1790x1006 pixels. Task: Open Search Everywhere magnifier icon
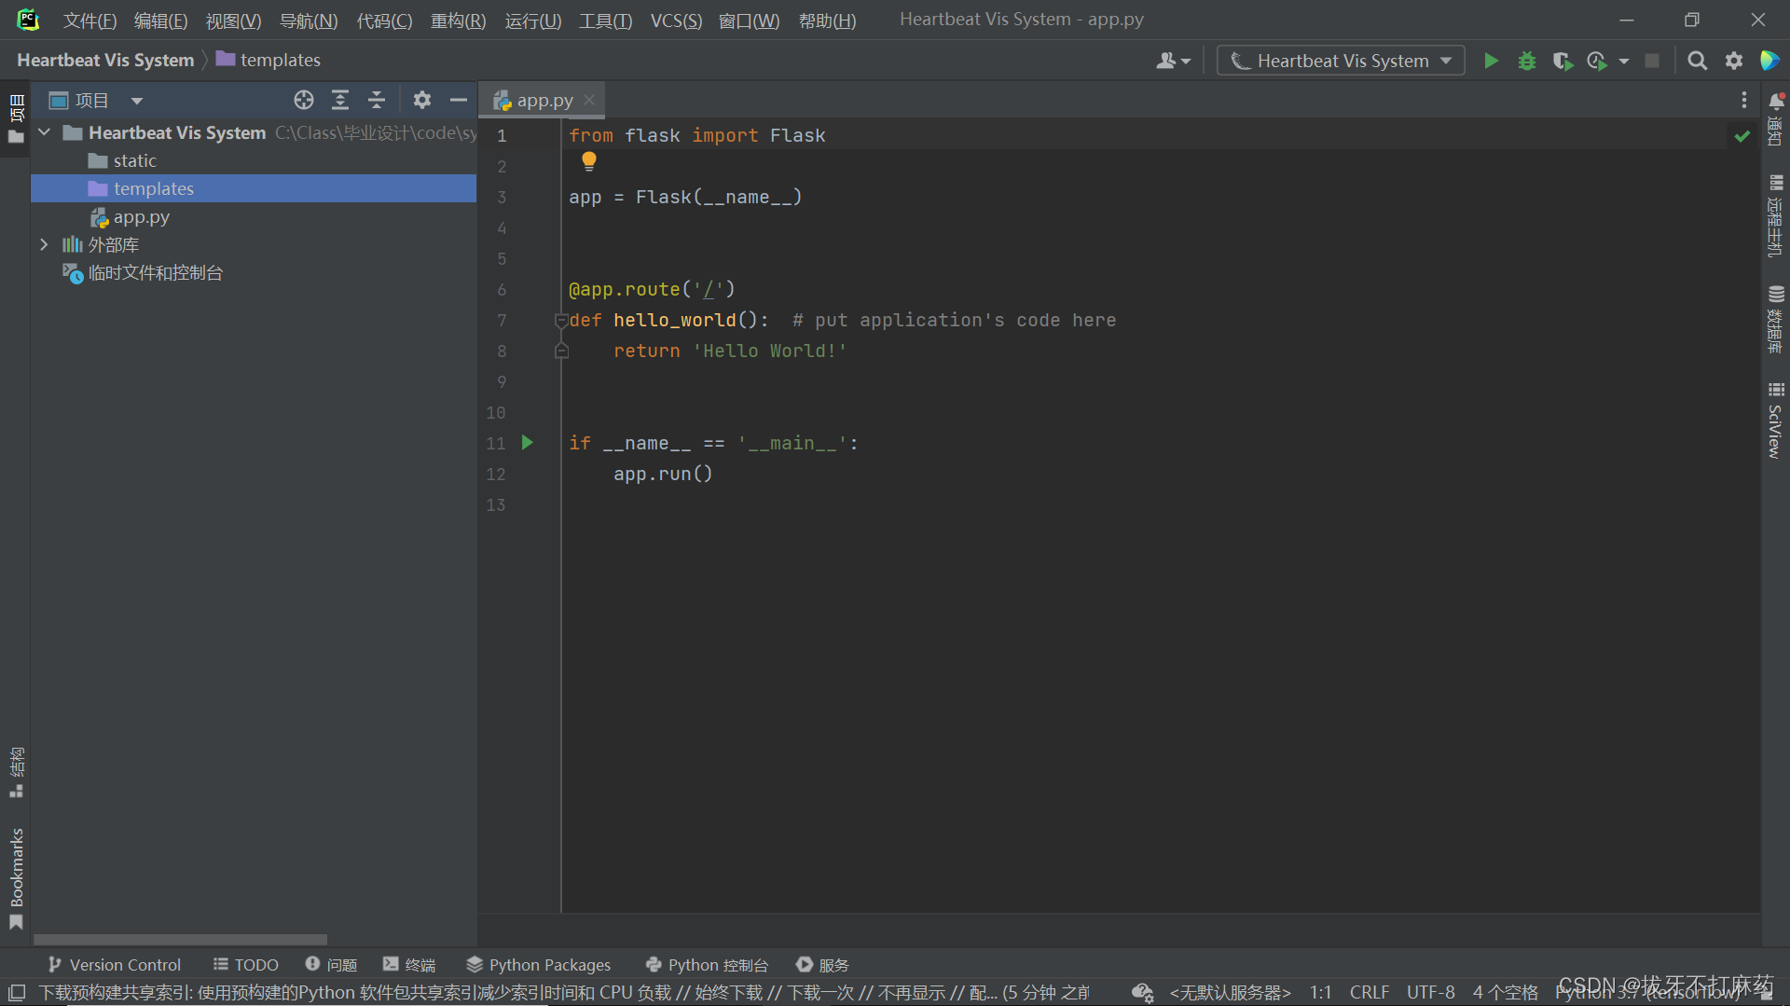pyautogui.click(x=1697, y=61)
